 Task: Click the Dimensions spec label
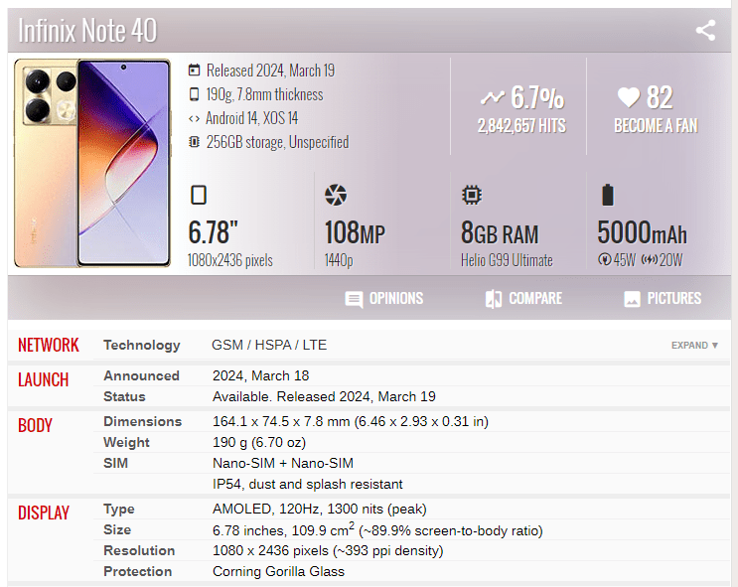pos(143,421)
